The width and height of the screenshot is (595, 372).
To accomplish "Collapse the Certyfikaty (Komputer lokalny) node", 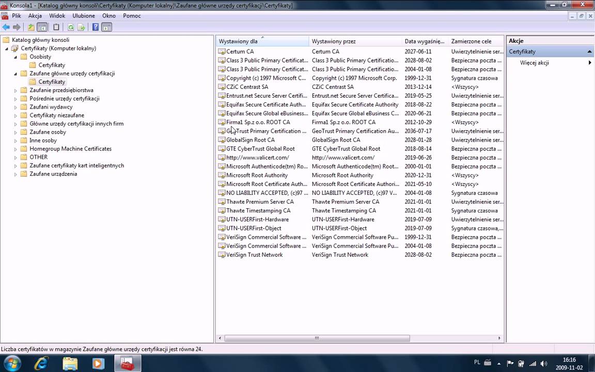I will [6, 49].
